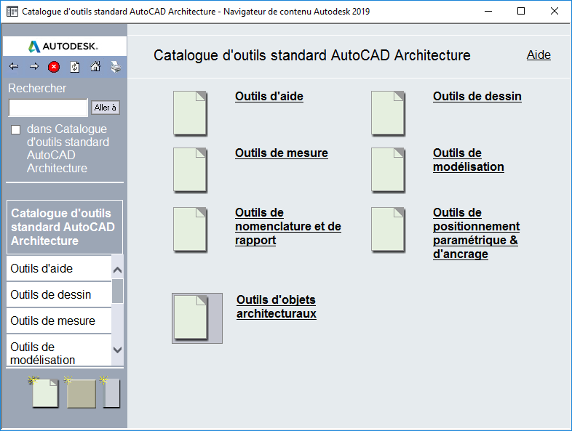This screenshot has height=431, width=572.
Task: Go to home via house icon
Action: pyautogui.click(x=95, y=67)
